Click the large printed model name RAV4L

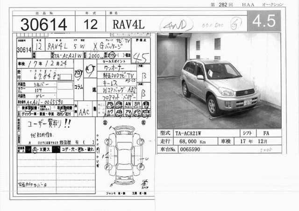[128, 25]
